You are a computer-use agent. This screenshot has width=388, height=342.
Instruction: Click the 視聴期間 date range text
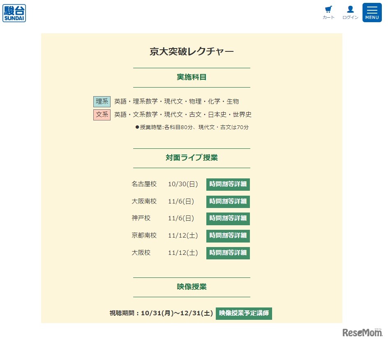(159, 313)
